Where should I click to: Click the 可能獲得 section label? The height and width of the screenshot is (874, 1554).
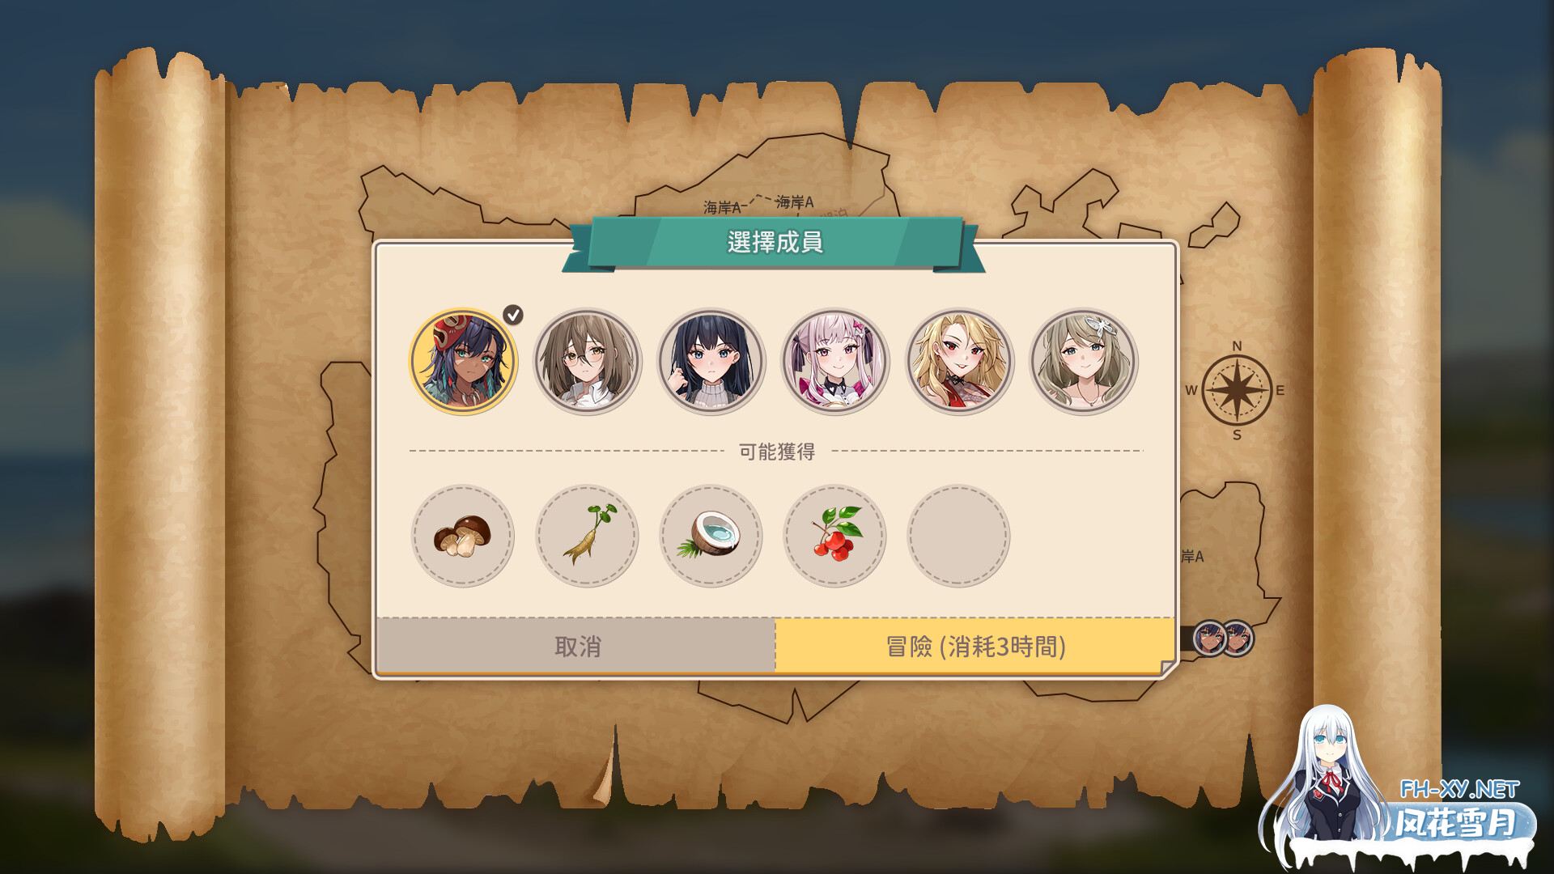pyautogui.click(x=776, y=452)
